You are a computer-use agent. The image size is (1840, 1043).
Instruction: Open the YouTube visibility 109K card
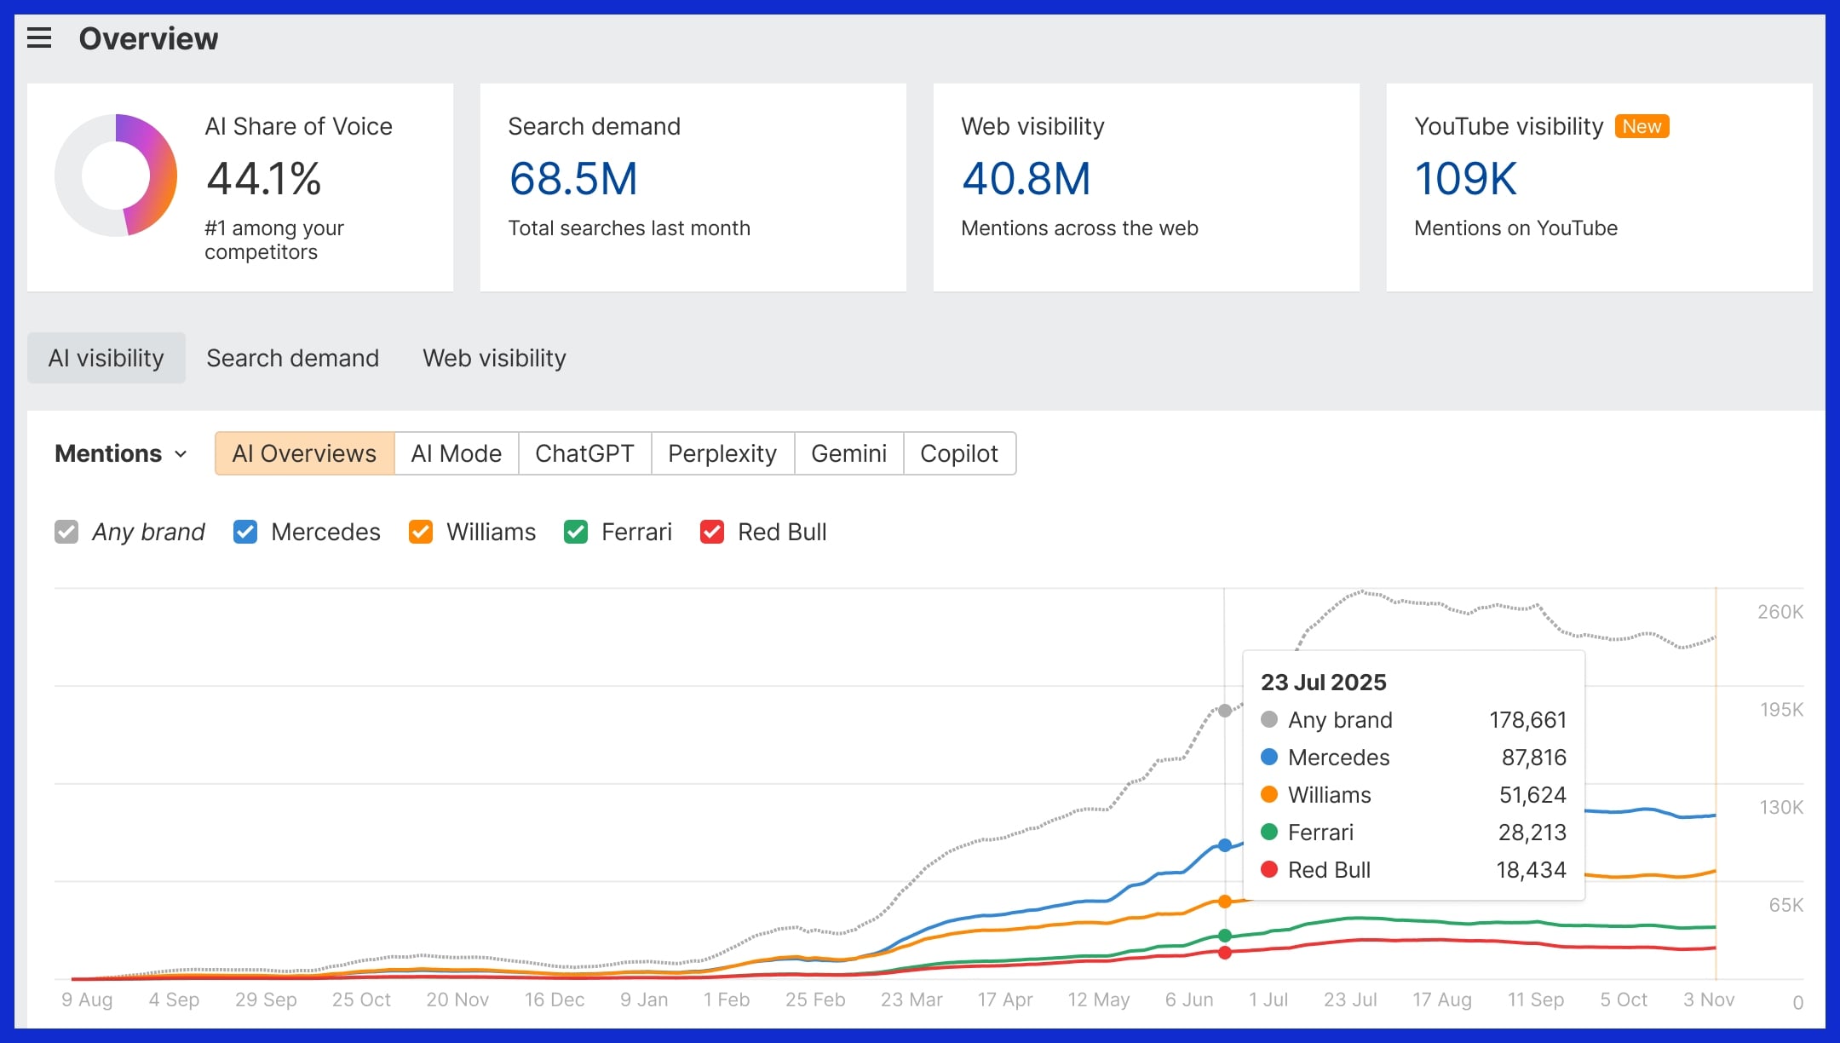pyautogui.click(x=1600, y=187)
